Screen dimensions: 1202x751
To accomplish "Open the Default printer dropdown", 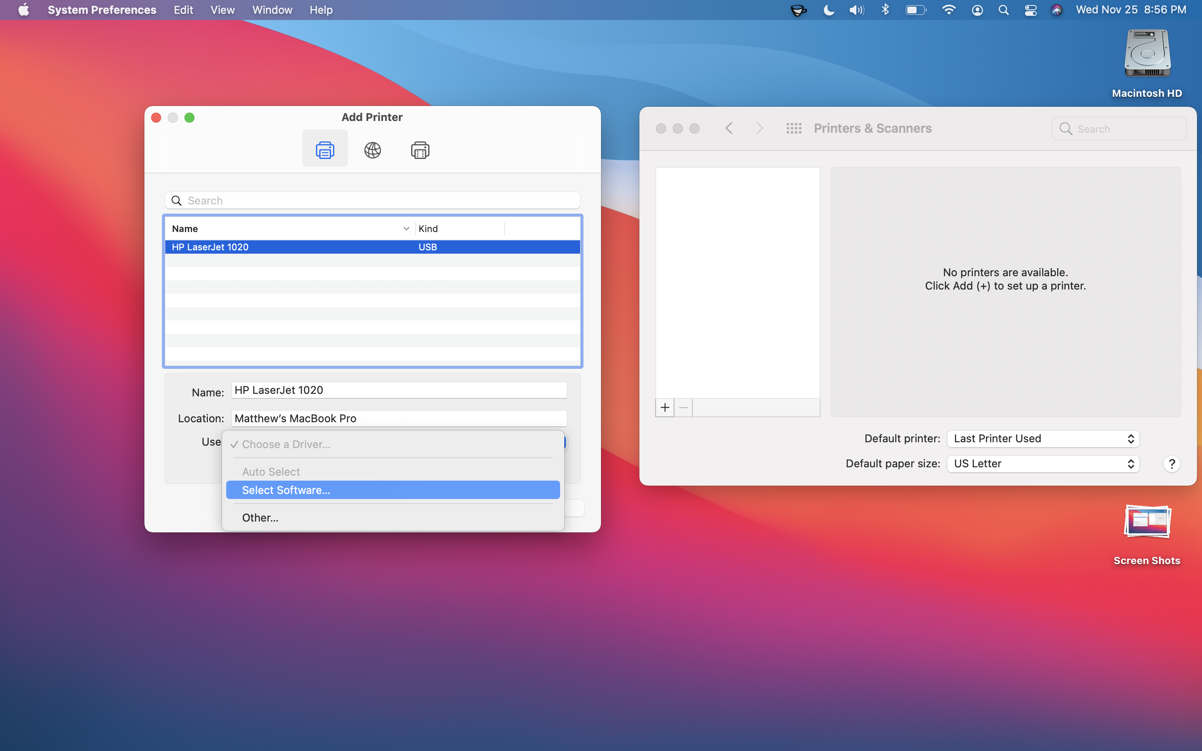I will click(1043, 439).
